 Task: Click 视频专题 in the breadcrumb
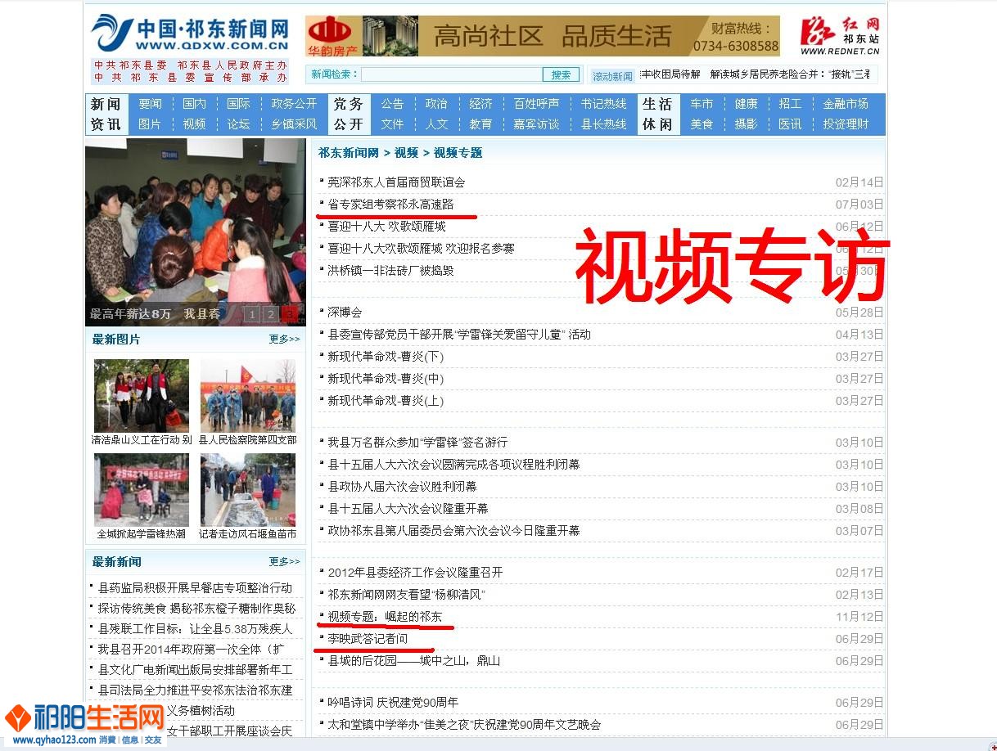tap(458, 153)
